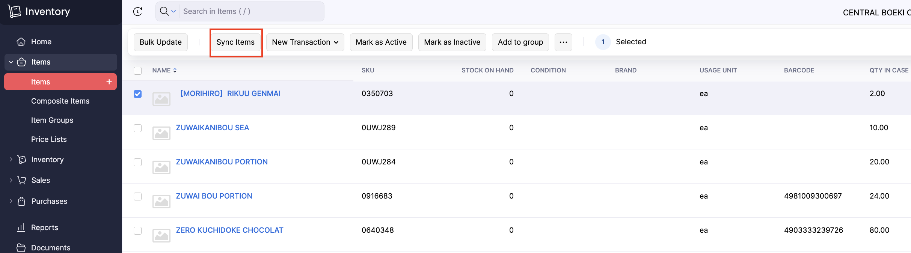Open Composite Items in sidebar
Image resolution: width=911 pixels, height=253 pixels.
(60, 101)
